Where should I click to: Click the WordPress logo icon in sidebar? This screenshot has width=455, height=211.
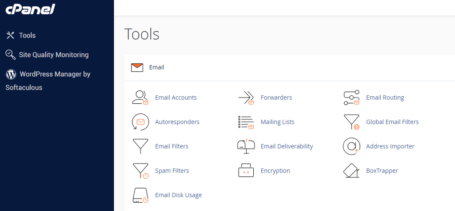(11, 74)
